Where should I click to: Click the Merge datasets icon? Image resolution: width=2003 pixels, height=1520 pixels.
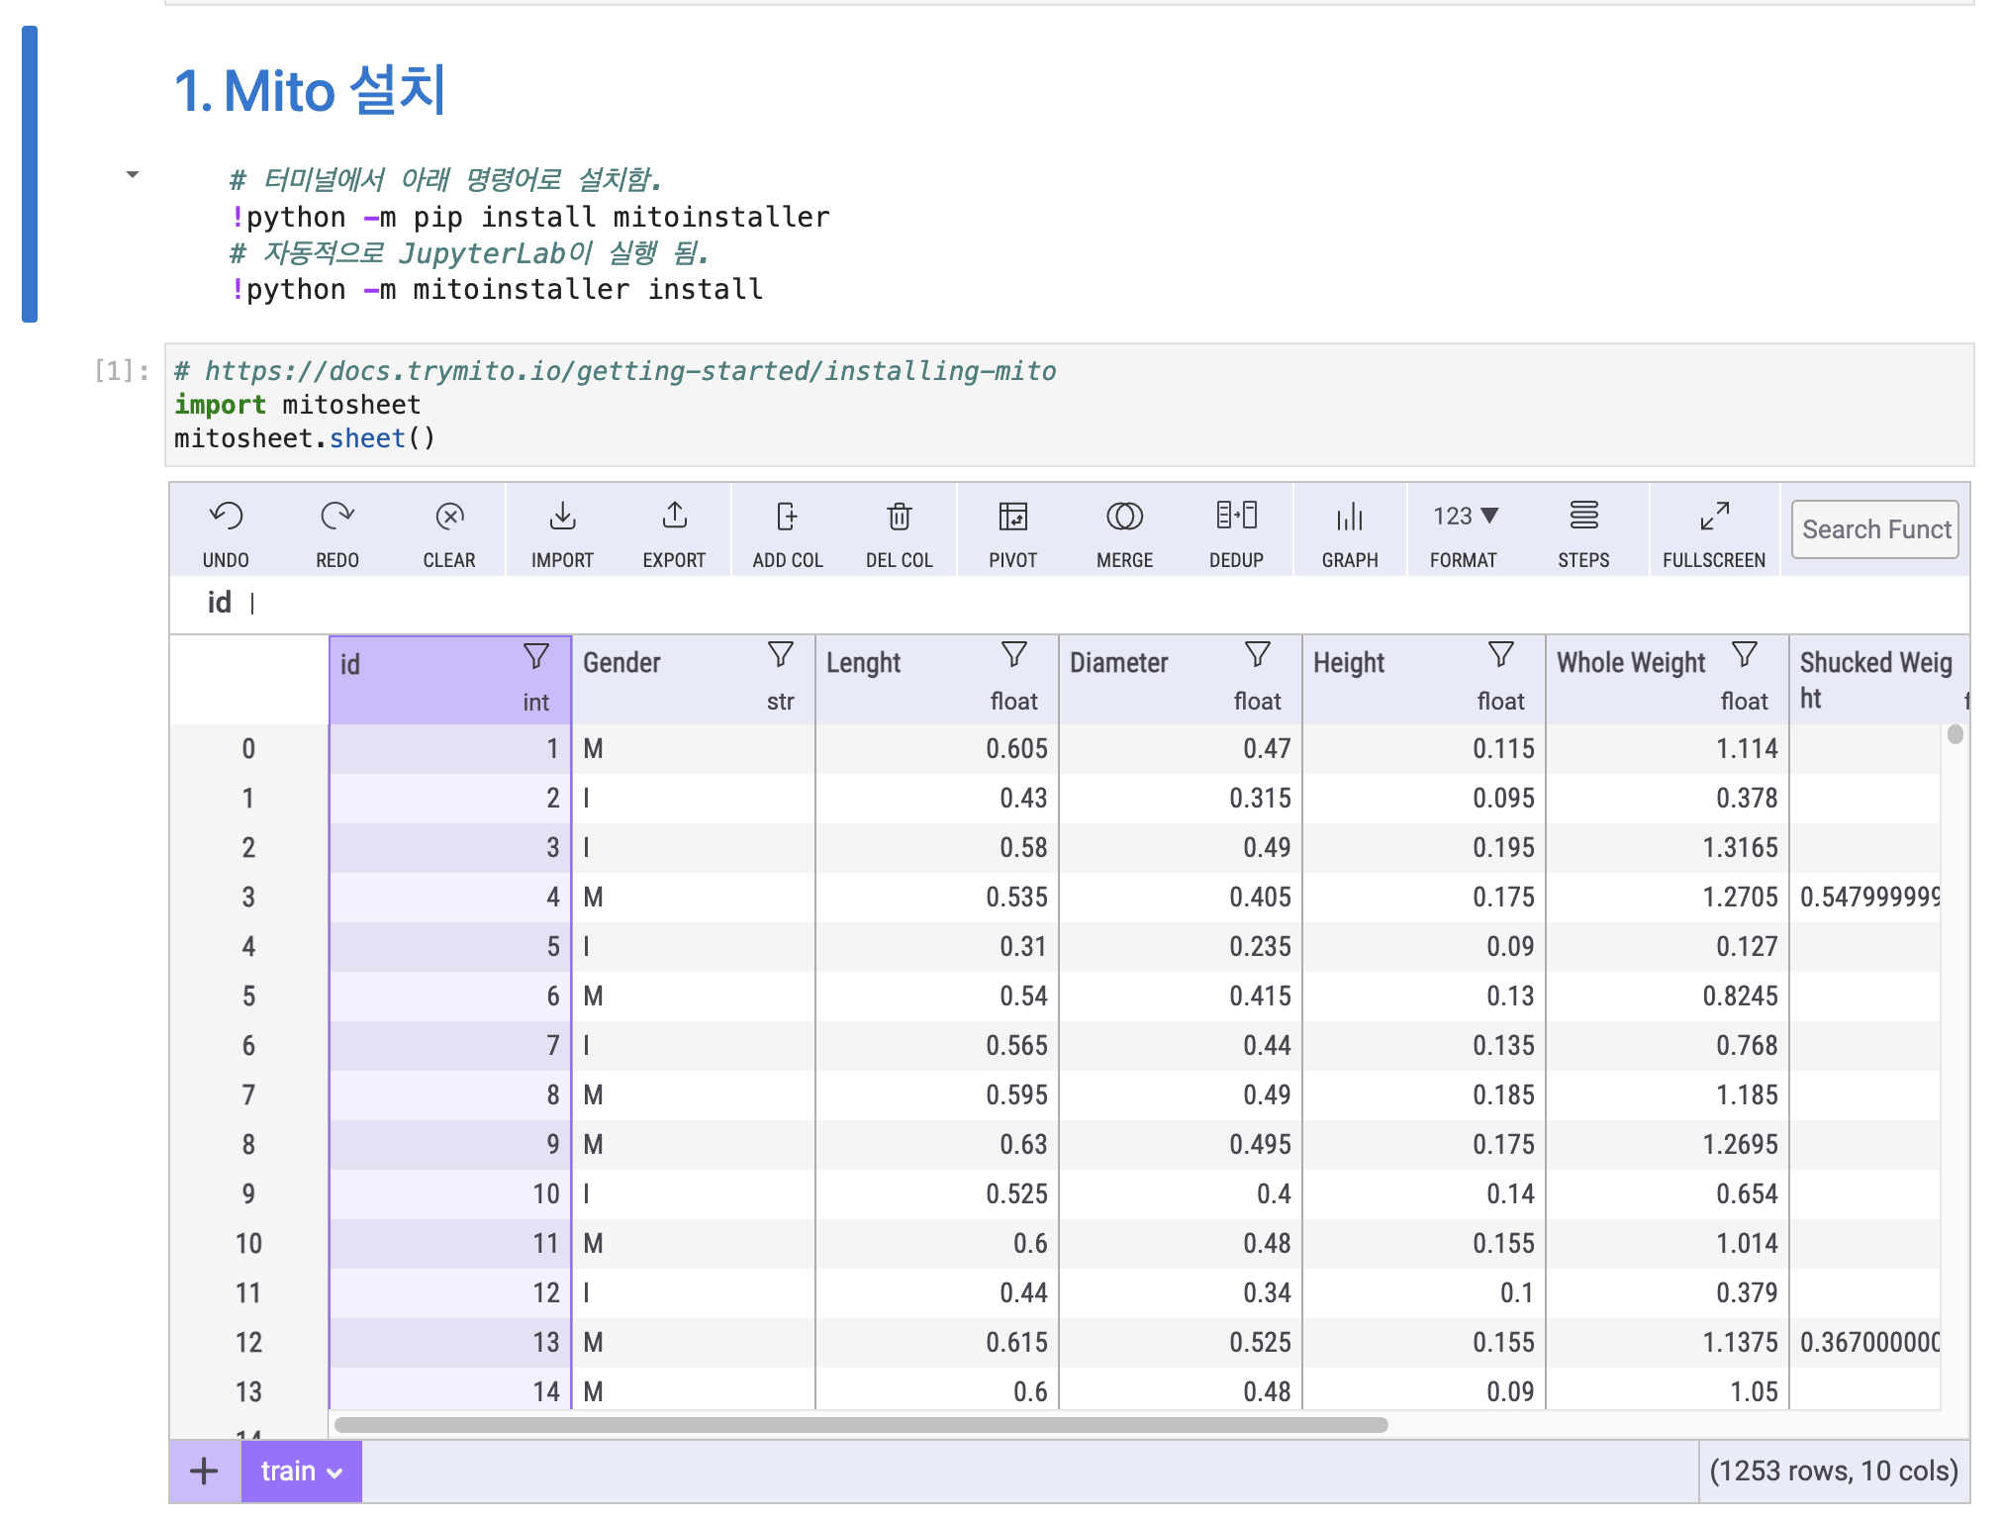tap(1124, 517)
